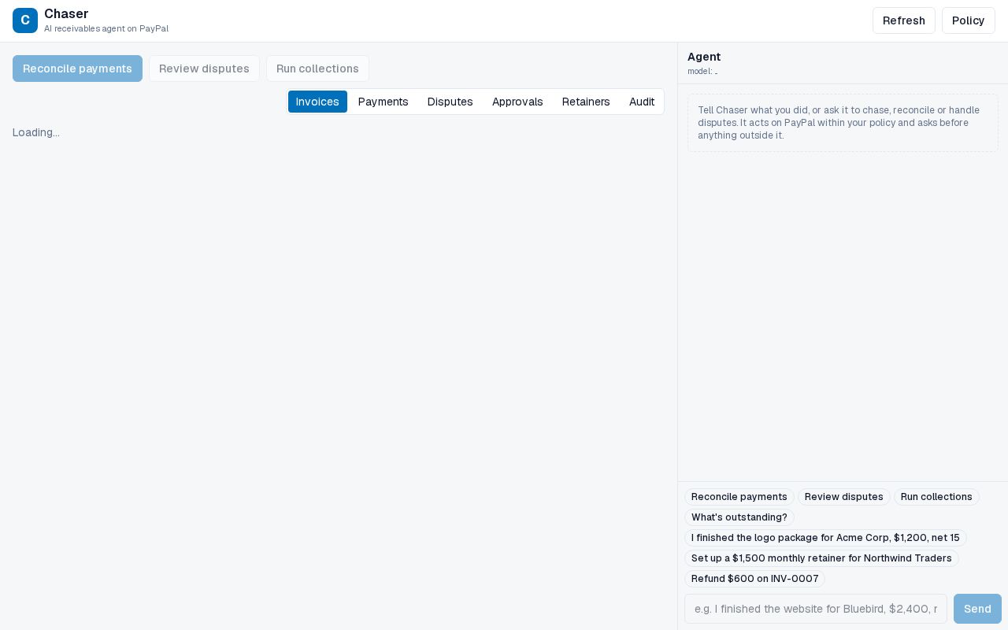Pick the "What's outstanding?" suggestion chip
The height and width of the screenshot is (630, 1008).
[x=739, y=517]
